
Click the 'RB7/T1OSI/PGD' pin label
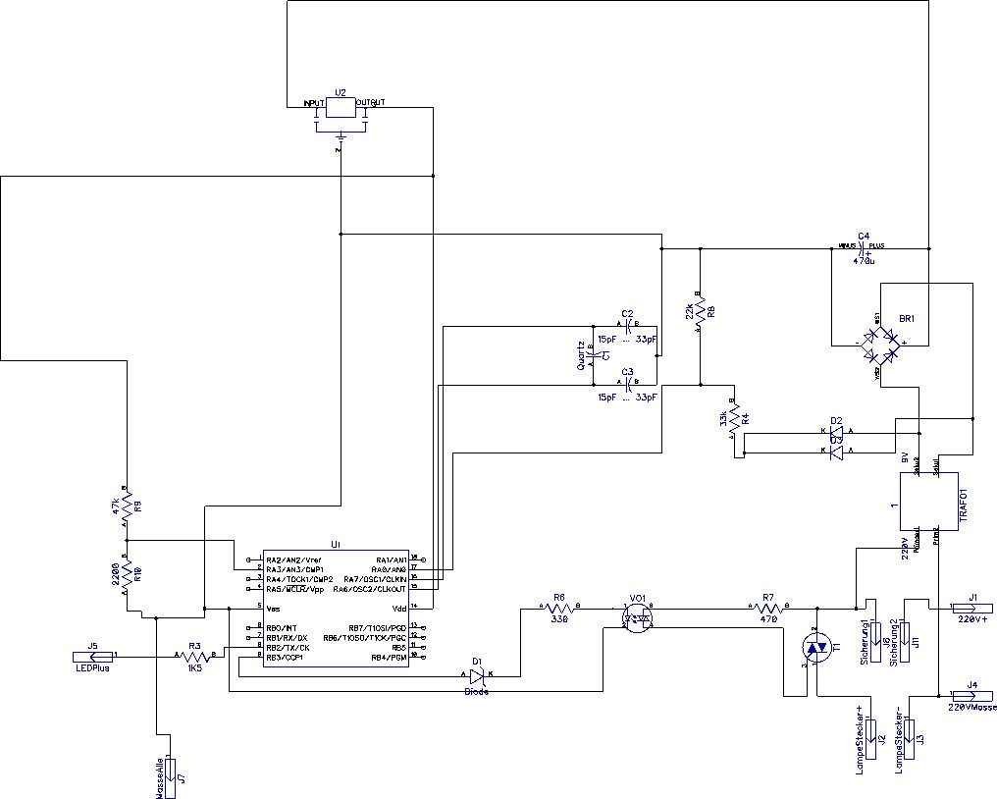pos(377,628)
